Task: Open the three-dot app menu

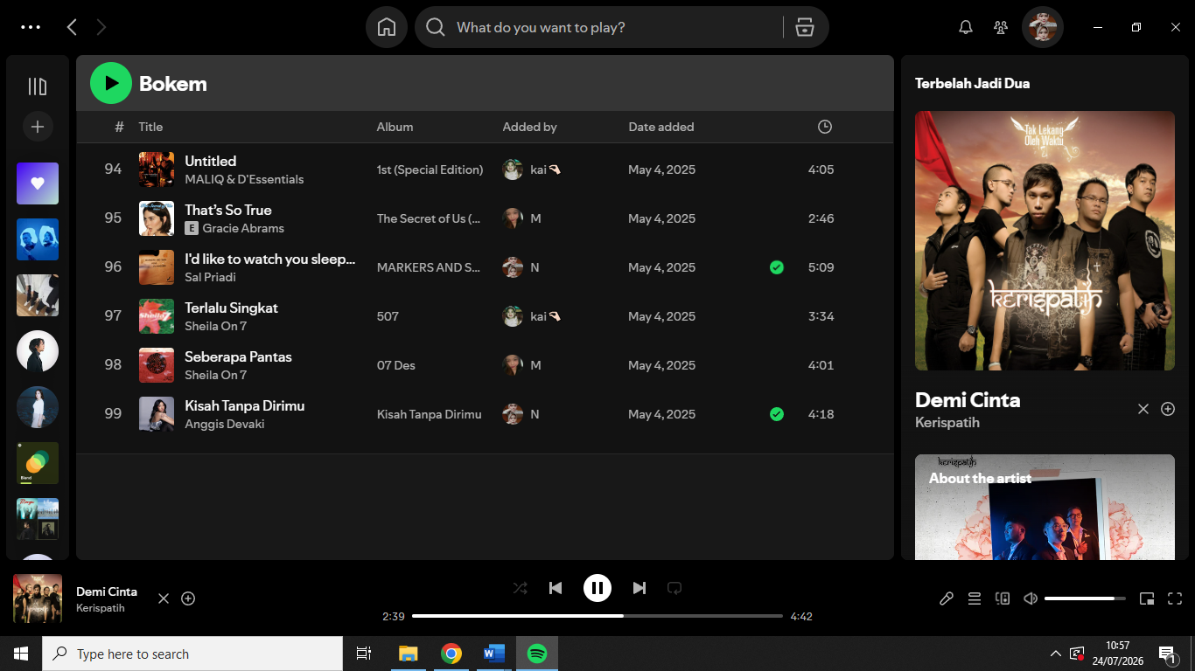Action: (x=31, y=27)
